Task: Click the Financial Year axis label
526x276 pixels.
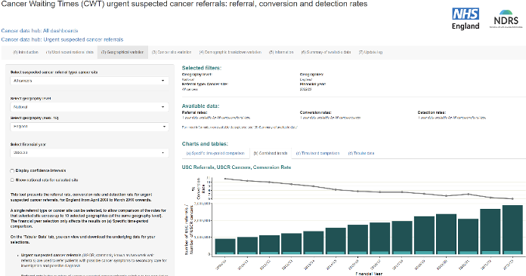Action: (369, 273)
